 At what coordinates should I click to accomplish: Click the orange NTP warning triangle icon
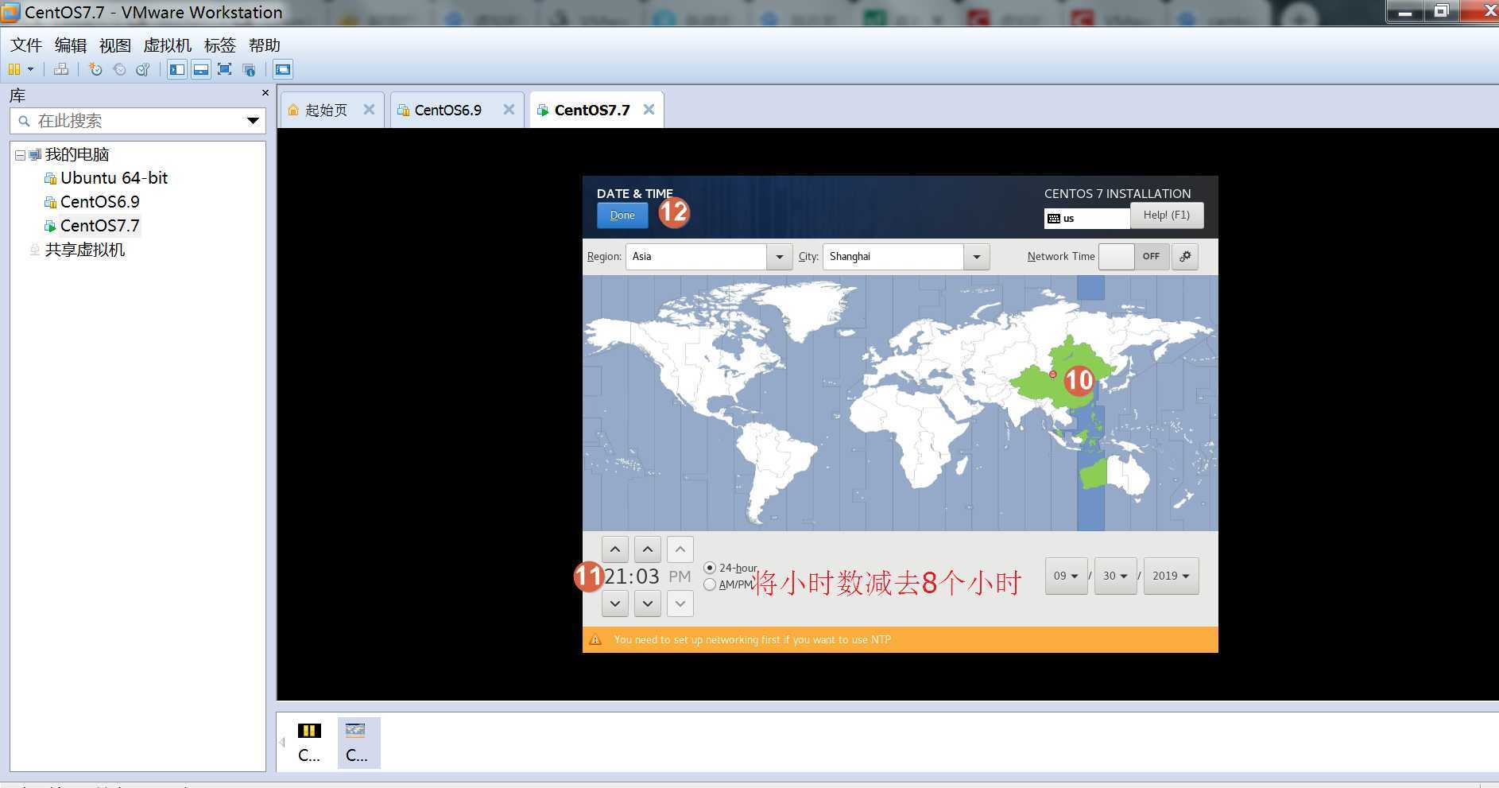tap(595, 640)
